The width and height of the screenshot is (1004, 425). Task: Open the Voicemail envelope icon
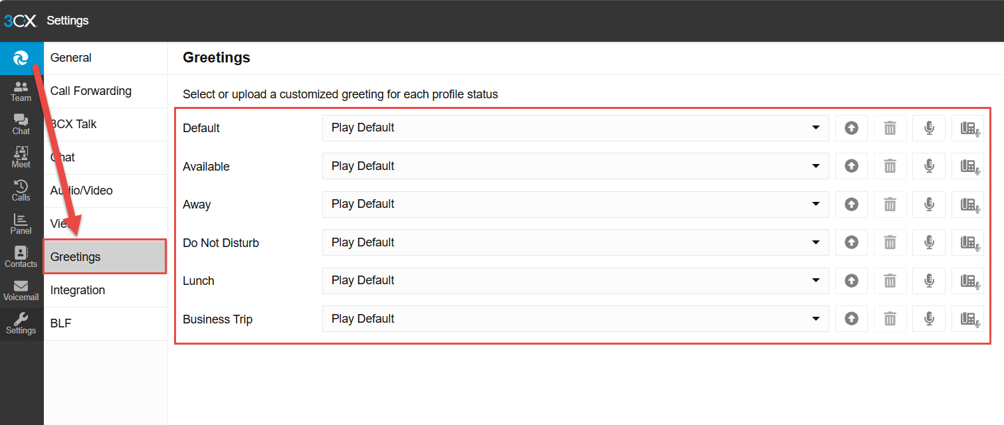pyautogui.click(x=21, y=290)
